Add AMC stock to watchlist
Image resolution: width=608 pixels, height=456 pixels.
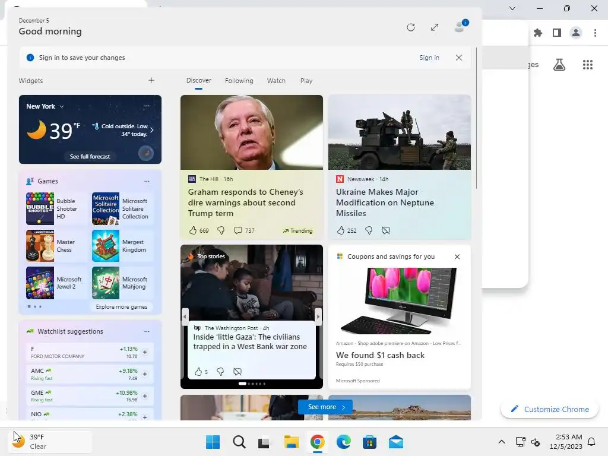coord(145,374)
